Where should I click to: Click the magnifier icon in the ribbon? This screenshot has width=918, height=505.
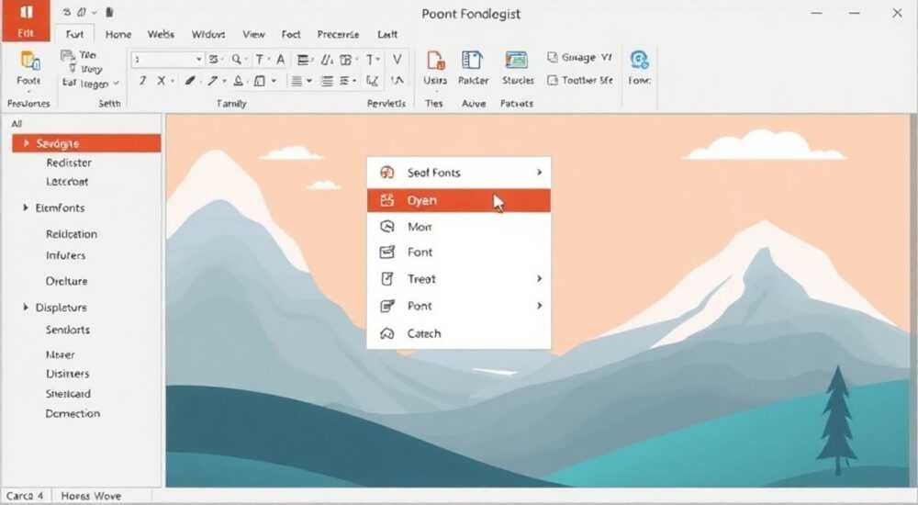237,59
